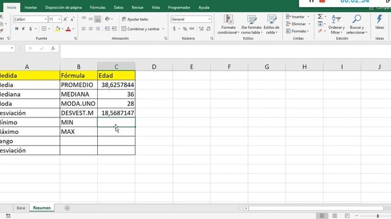
Task: Decrease indent
Action: pos(107,29)
